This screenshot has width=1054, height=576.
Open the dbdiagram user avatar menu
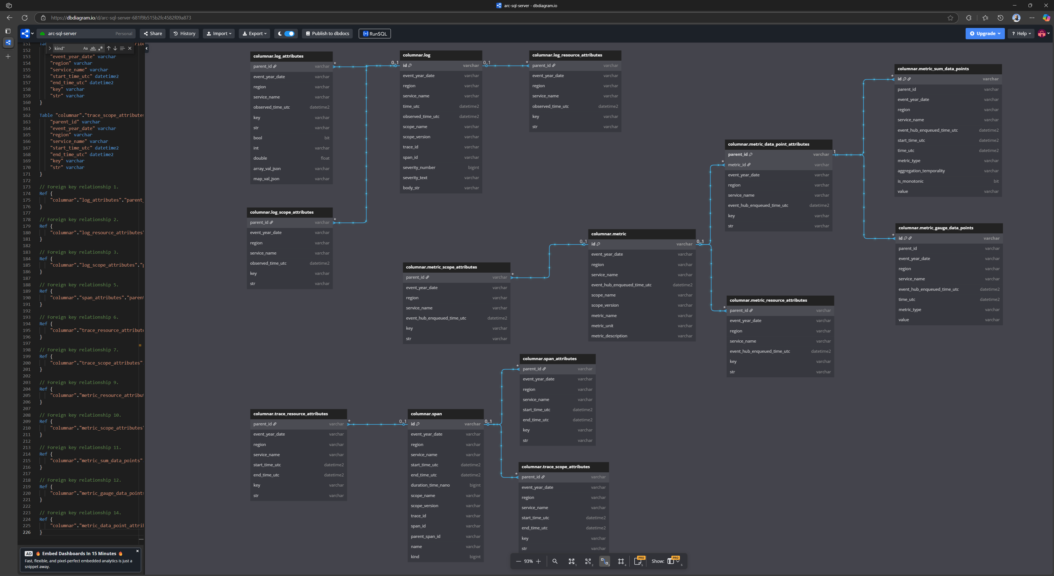click(x=1044, y=33)
